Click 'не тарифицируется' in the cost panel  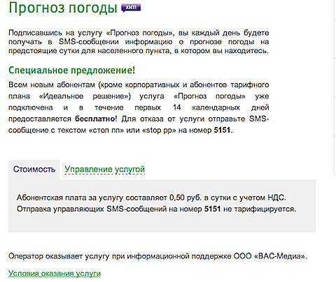[260, 209]
